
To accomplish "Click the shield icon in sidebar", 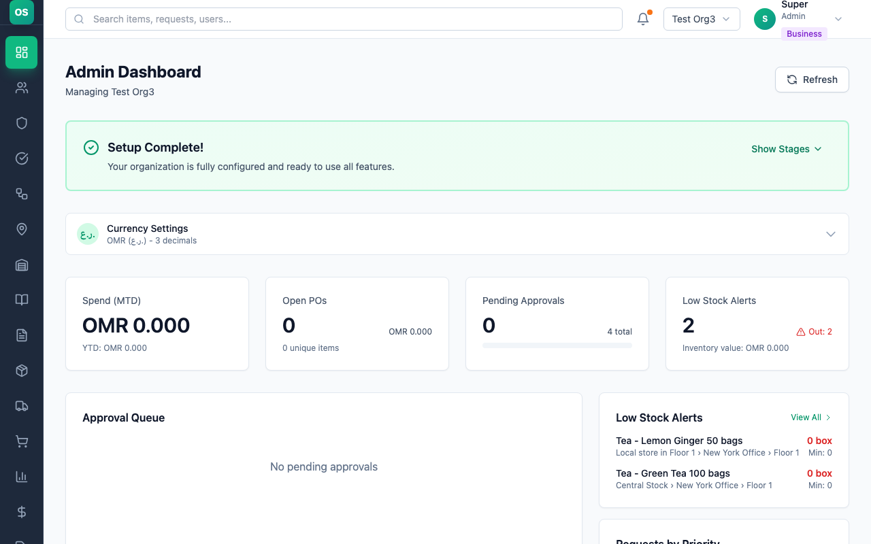I will point(22,123).
